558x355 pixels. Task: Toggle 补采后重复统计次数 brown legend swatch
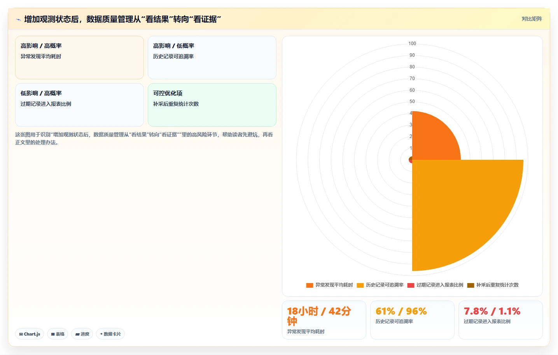(x=471, y=285)
